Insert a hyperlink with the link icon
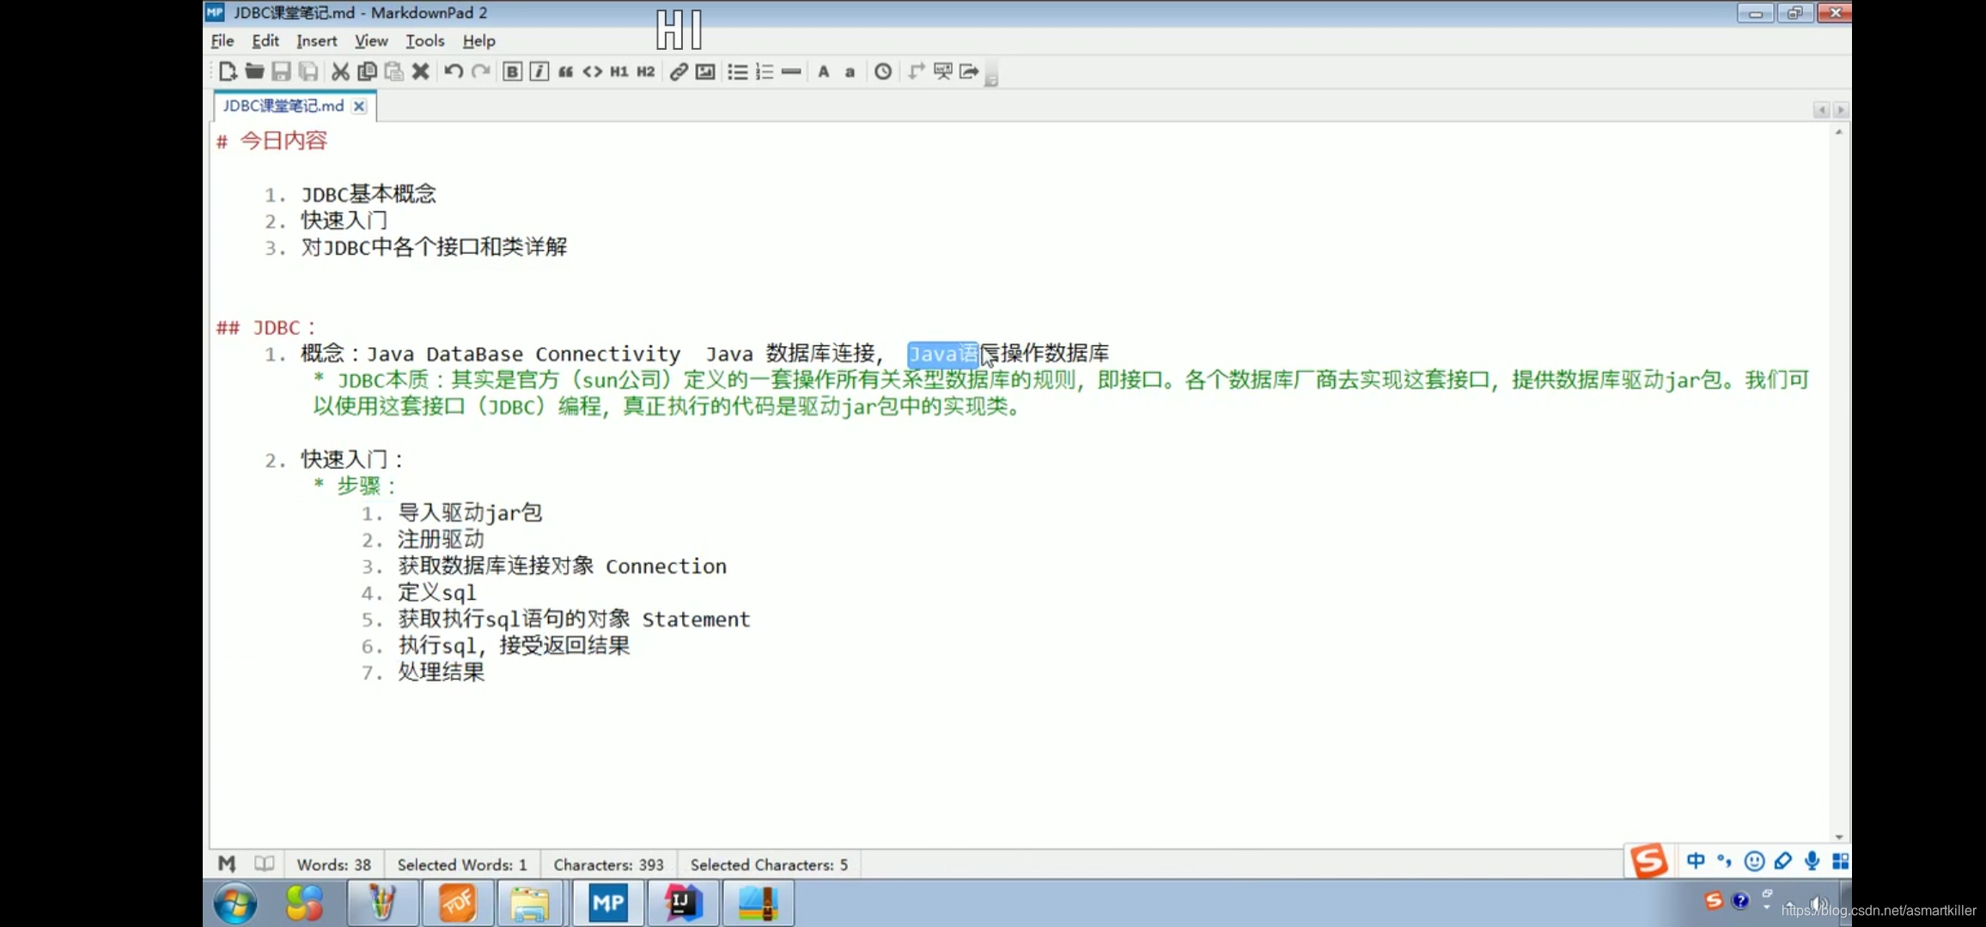This screenshot has width=1986, height=927. pos(679,72)
